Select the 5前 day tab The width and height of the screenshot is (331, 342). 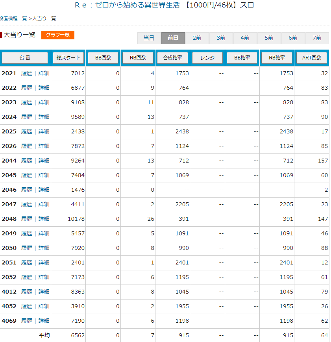269,38
